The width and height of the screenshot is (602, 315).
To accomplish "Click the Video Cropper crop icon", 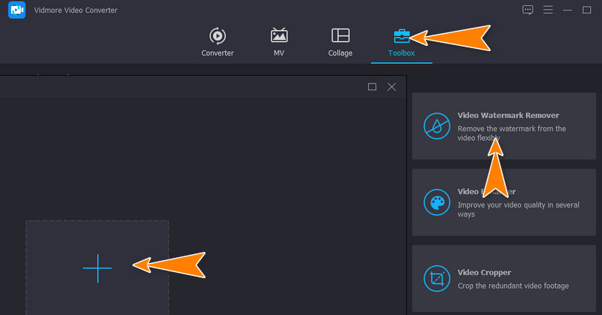I will point(436,279).
